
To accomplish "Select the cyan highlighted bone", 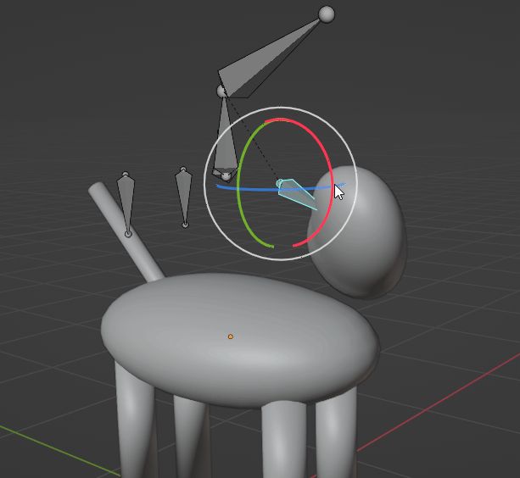I will (297, 193).
